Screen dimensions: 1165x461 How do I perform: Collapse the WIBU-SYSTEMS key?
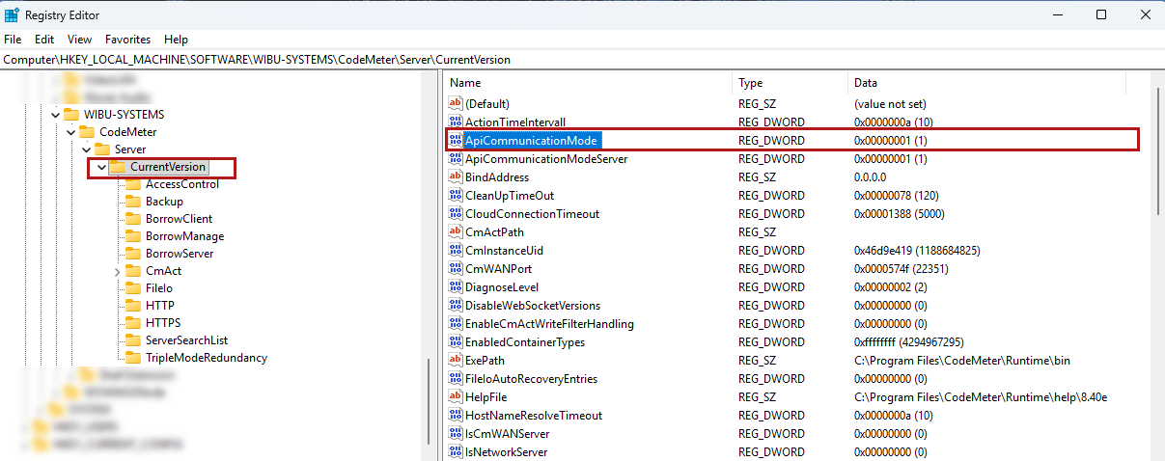click(55, 115)
